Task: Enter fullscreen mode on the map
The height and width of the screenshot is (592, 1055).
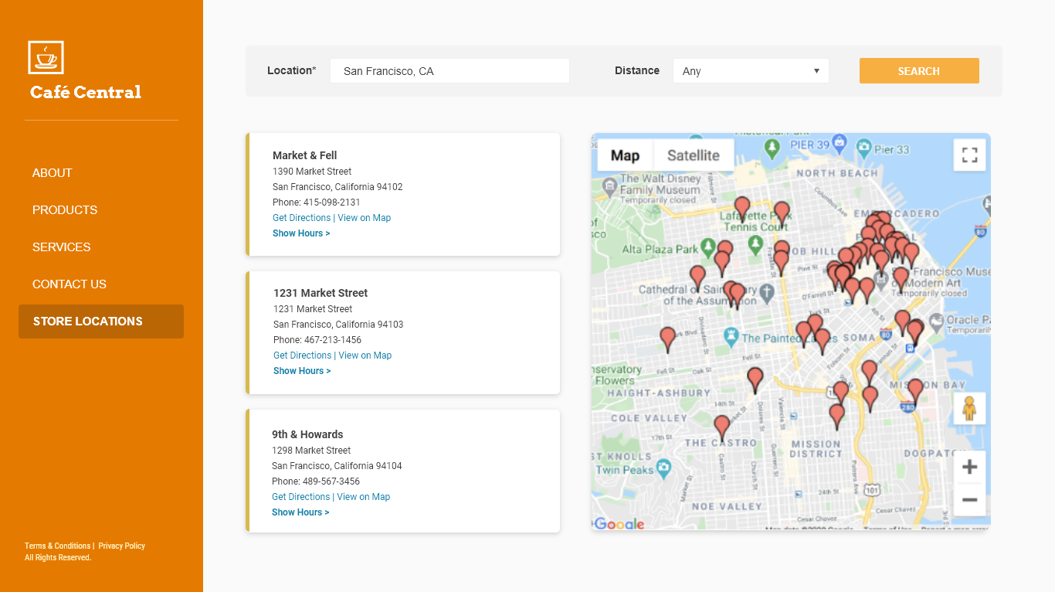Action: 969,154
